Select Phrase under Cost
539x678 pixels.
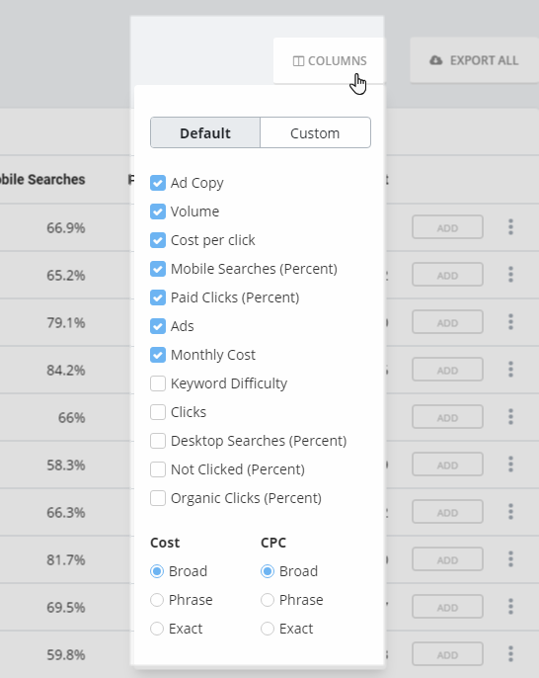pyautogui.click(x=157, y=600)
